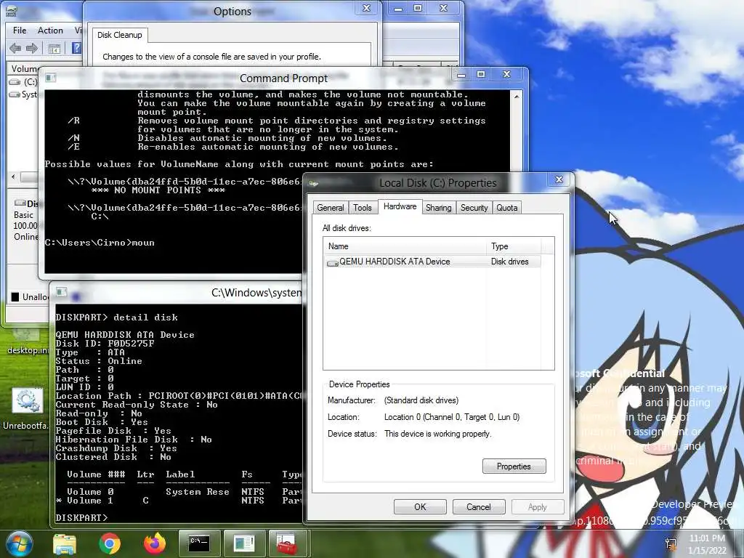
Task: Launch Google Chrome from the taskbar
Action: (110, 543)
